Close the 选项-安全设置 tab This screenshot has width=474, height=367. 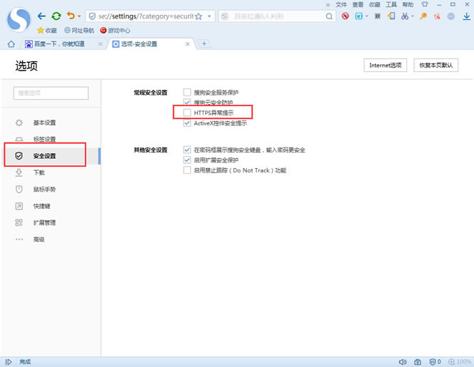click(x=187, y=44)
